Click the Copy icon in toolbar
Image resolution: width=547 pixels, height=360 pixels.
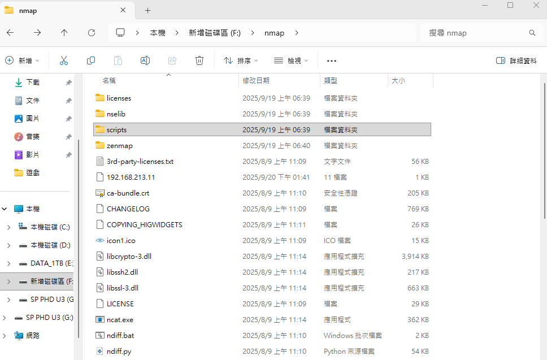click(x=91, y=60)
